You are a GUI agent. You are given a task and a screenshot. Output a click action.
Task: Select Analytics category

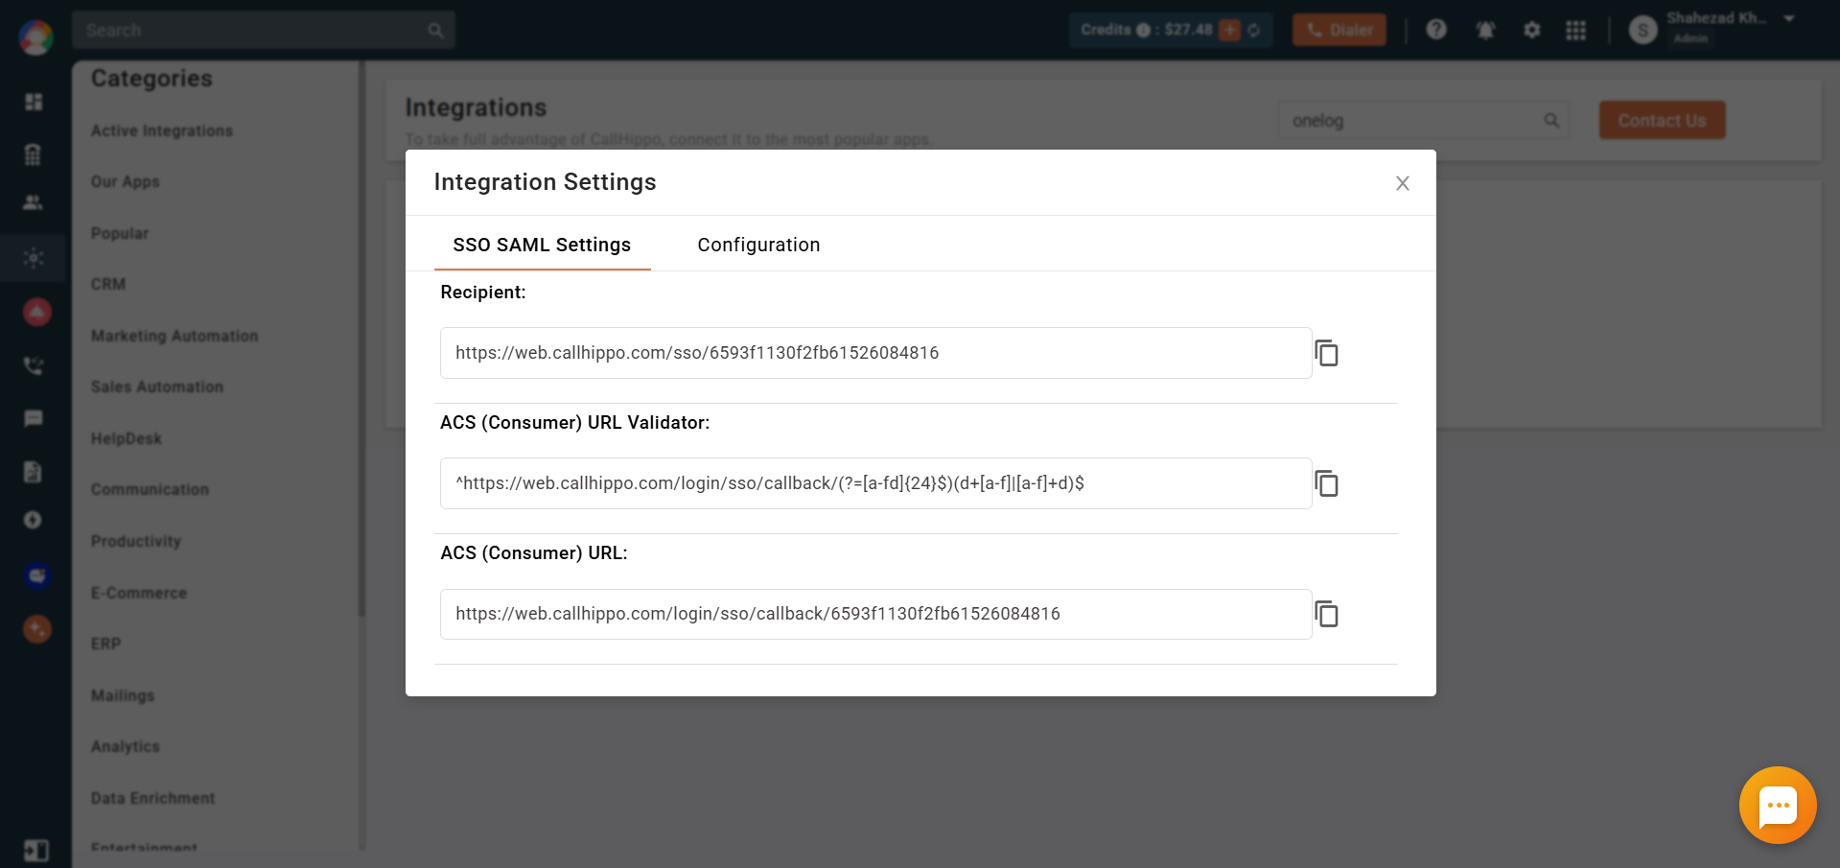[126, 746]
